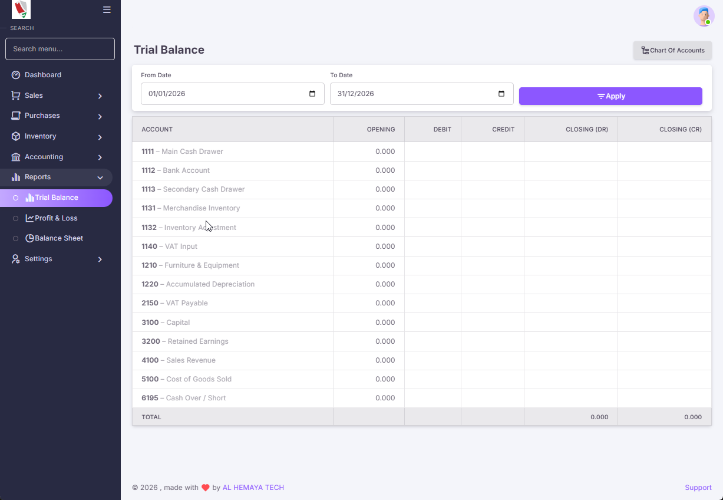Open the user avatar profile menu

704,16
